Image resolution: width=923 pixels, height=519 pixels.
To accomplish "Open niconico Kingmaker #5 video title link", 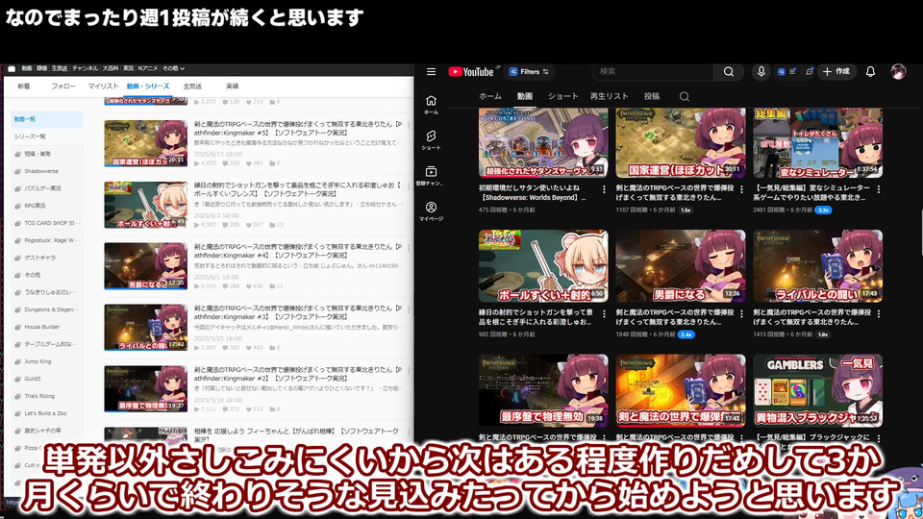I will pyautogui.click(x=298, y=129).
